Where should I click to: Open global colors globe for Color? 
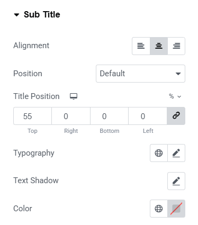coord(159,209)
